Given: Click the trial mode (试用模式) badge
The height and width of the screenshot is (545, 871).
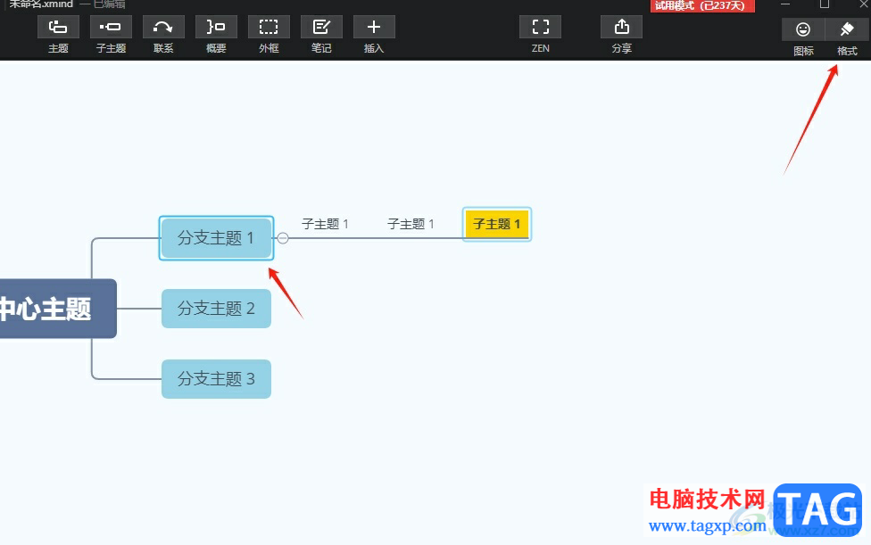Looking at the screenshot, I should point(702,5).
